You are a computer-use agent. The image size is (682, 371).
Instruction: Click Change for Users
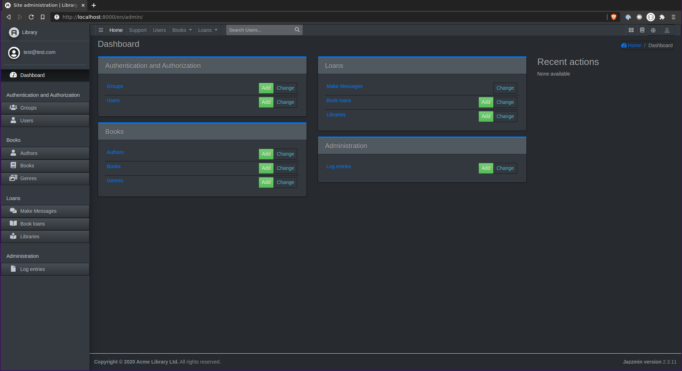click(x=285, y=102)
